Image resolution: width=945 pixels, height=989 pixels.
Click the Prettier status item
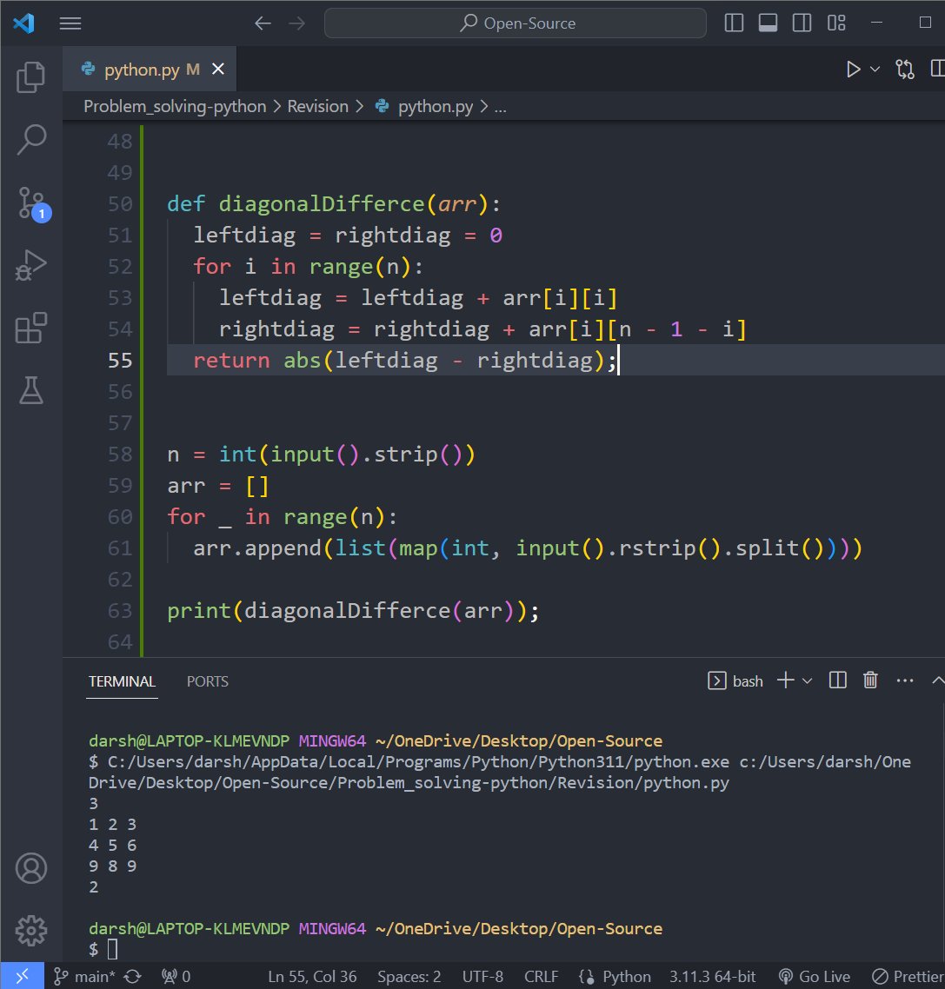point(908,976)
